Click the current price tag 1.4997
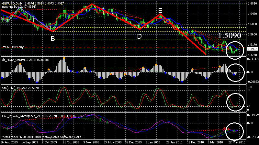The height and width of the screenshot is (145, 259). (x=253, y=49)
